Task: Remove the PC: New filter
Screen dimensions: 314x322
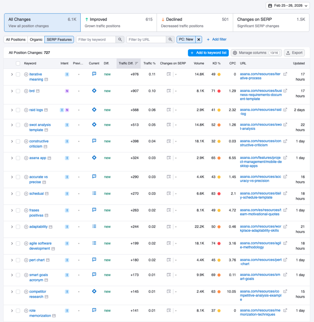Action: point(199,40)
